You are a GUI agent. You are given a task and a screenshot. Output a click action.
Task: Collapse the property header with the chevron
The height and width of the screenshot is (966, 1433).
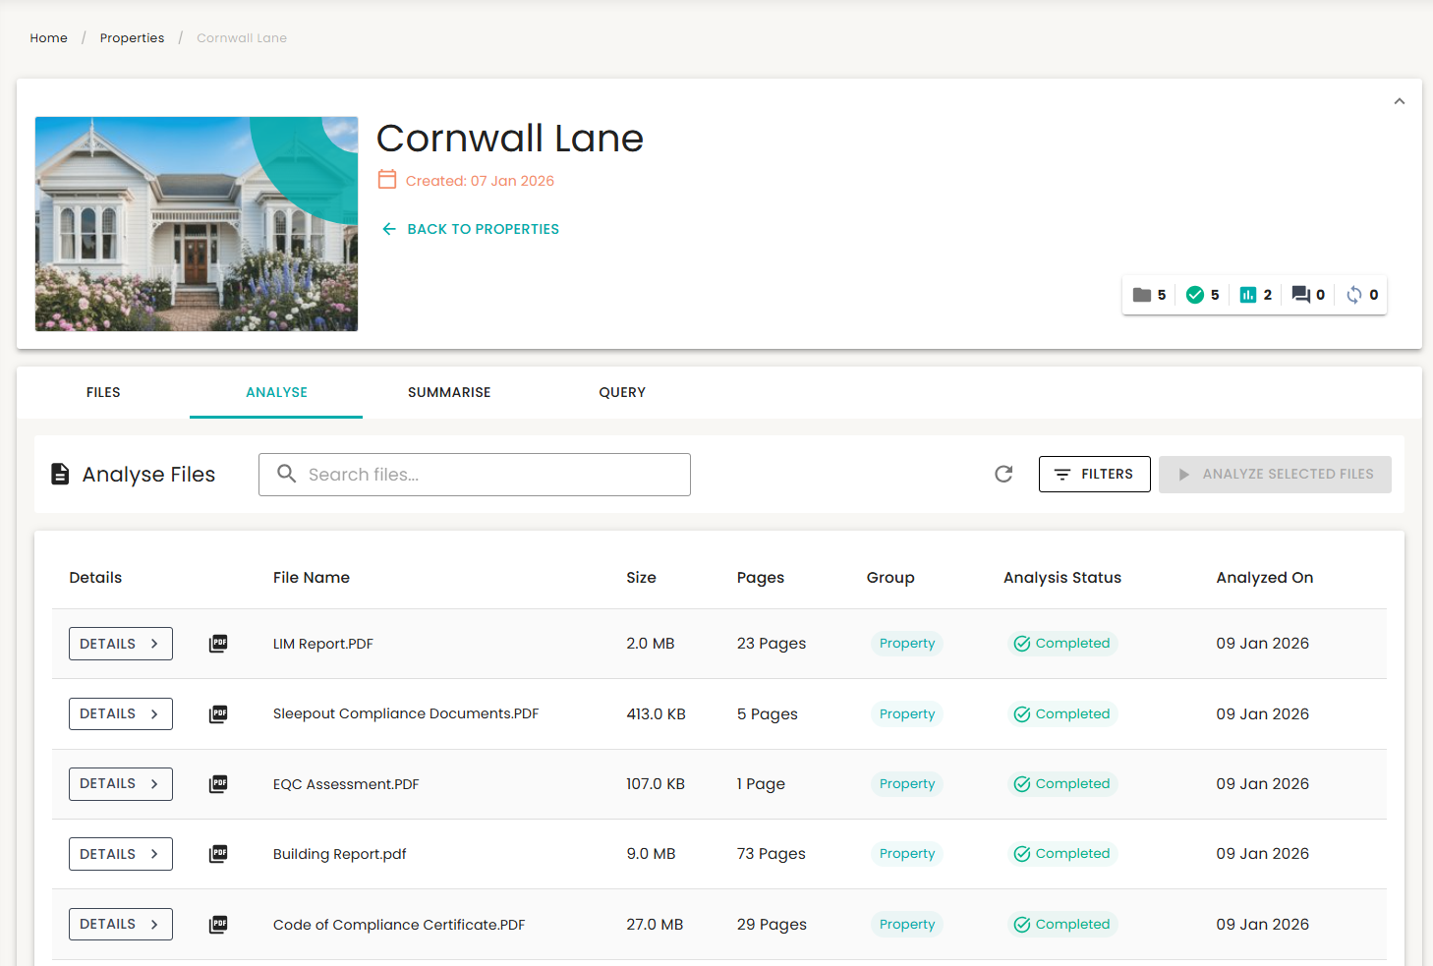click(x=1400, y=100)
